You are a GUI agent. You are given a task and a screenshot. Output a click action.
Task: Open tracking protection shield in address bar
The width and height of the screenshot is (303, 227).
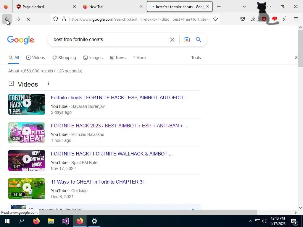56,19
